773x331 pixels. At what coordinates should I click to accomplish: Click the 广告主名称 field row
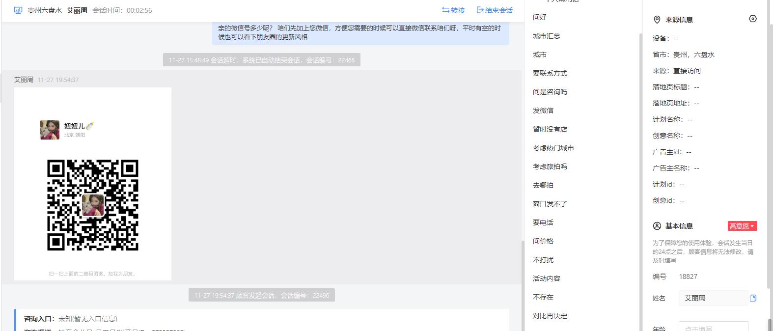pos(676,168)
